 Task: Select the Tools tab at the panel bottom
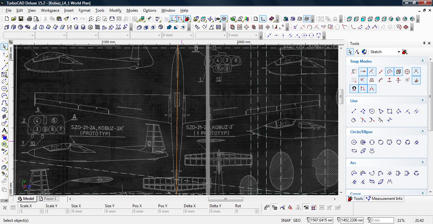355,199
